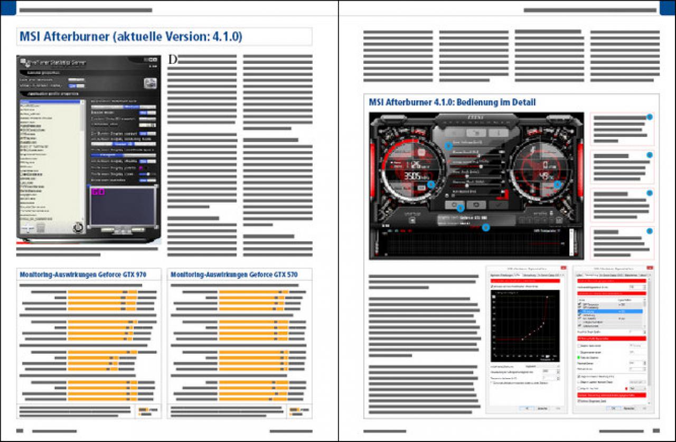This screenshot has height=442, width=676.
Task: Select the Überwachung tab in the monitoring dialog
Action: 591,275
